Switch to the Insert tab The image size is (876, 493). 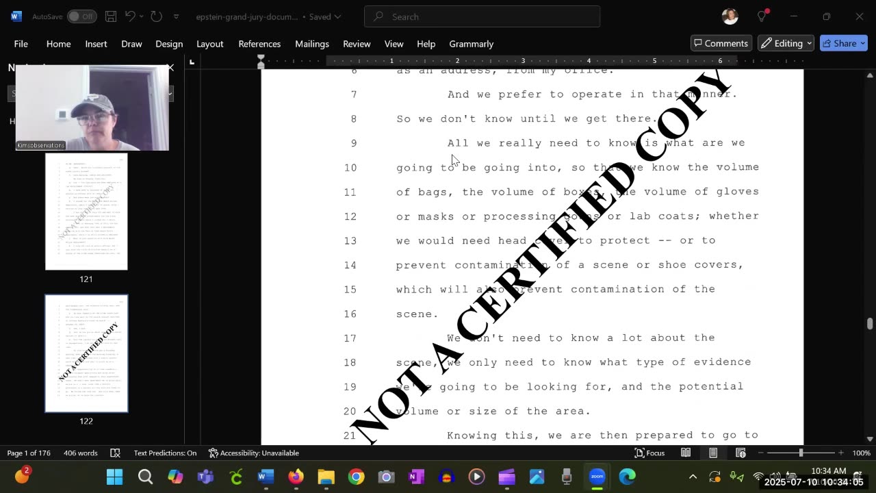pos(96,43)
